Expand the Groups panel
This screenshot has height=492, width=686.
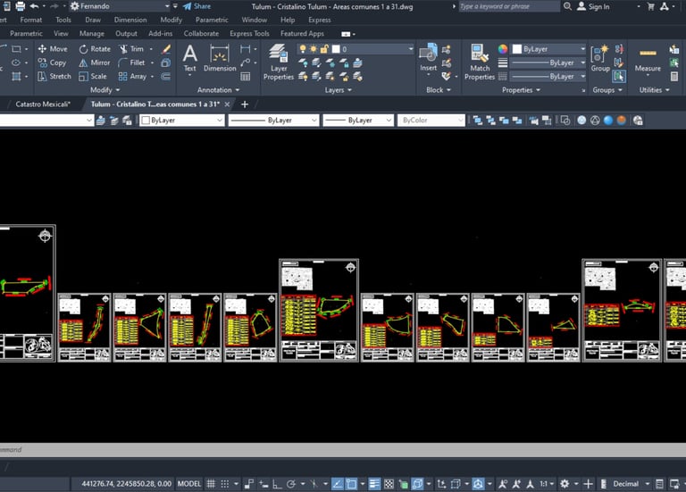607,89
